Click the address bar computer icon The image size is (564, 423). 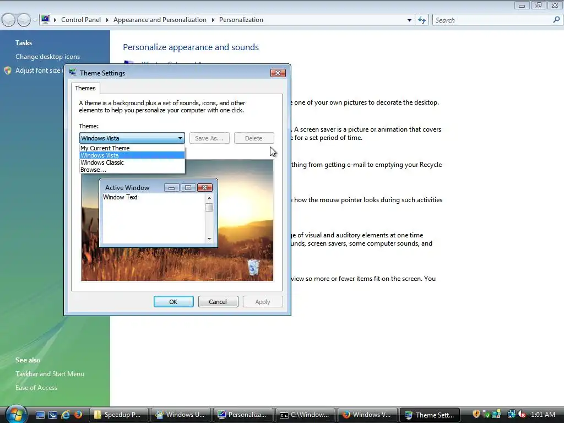45,19
